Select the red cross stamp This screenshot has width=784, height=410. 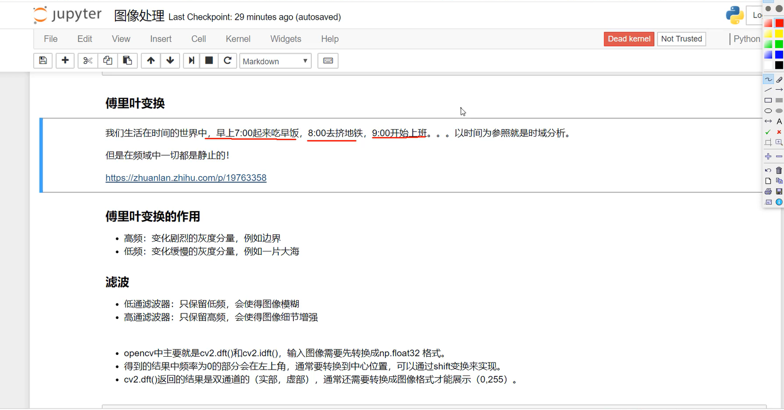click(779, 132)
